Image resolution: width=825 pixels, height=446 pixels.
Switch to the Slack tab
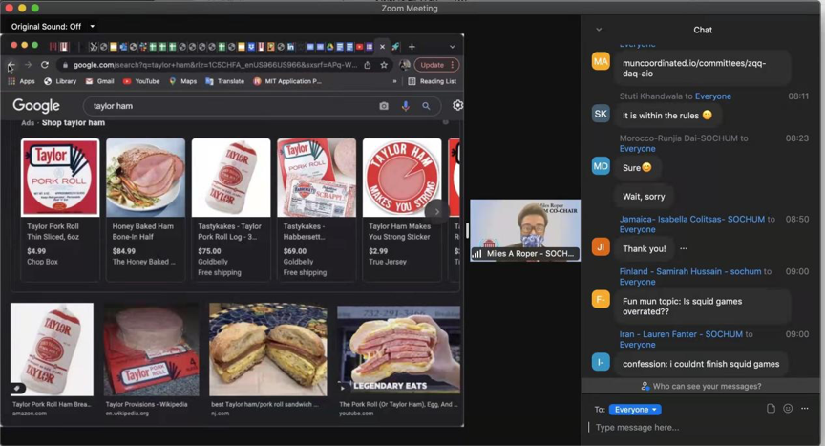[x=143, y=47]
